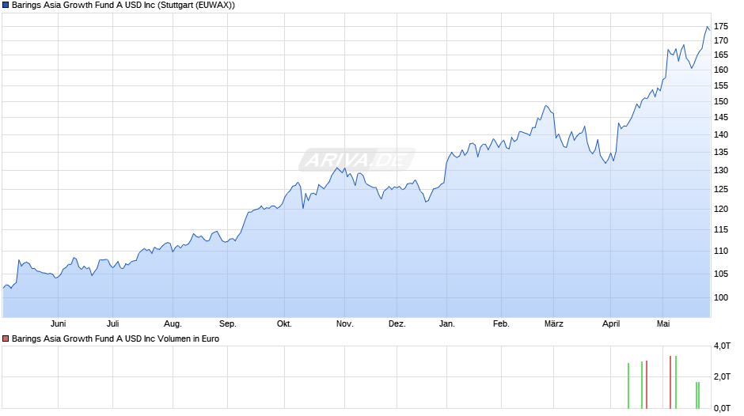Viewport: 744px width, 416px height.
Task: Click the 105 price axis value
Action: click(721, 274)
